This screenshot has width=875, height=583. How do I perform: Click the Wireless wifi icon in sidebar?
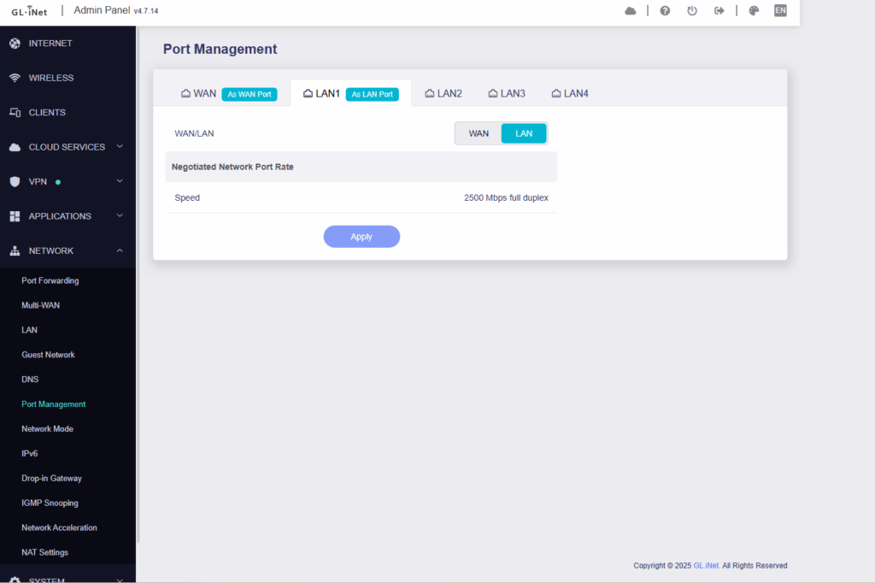15,78
